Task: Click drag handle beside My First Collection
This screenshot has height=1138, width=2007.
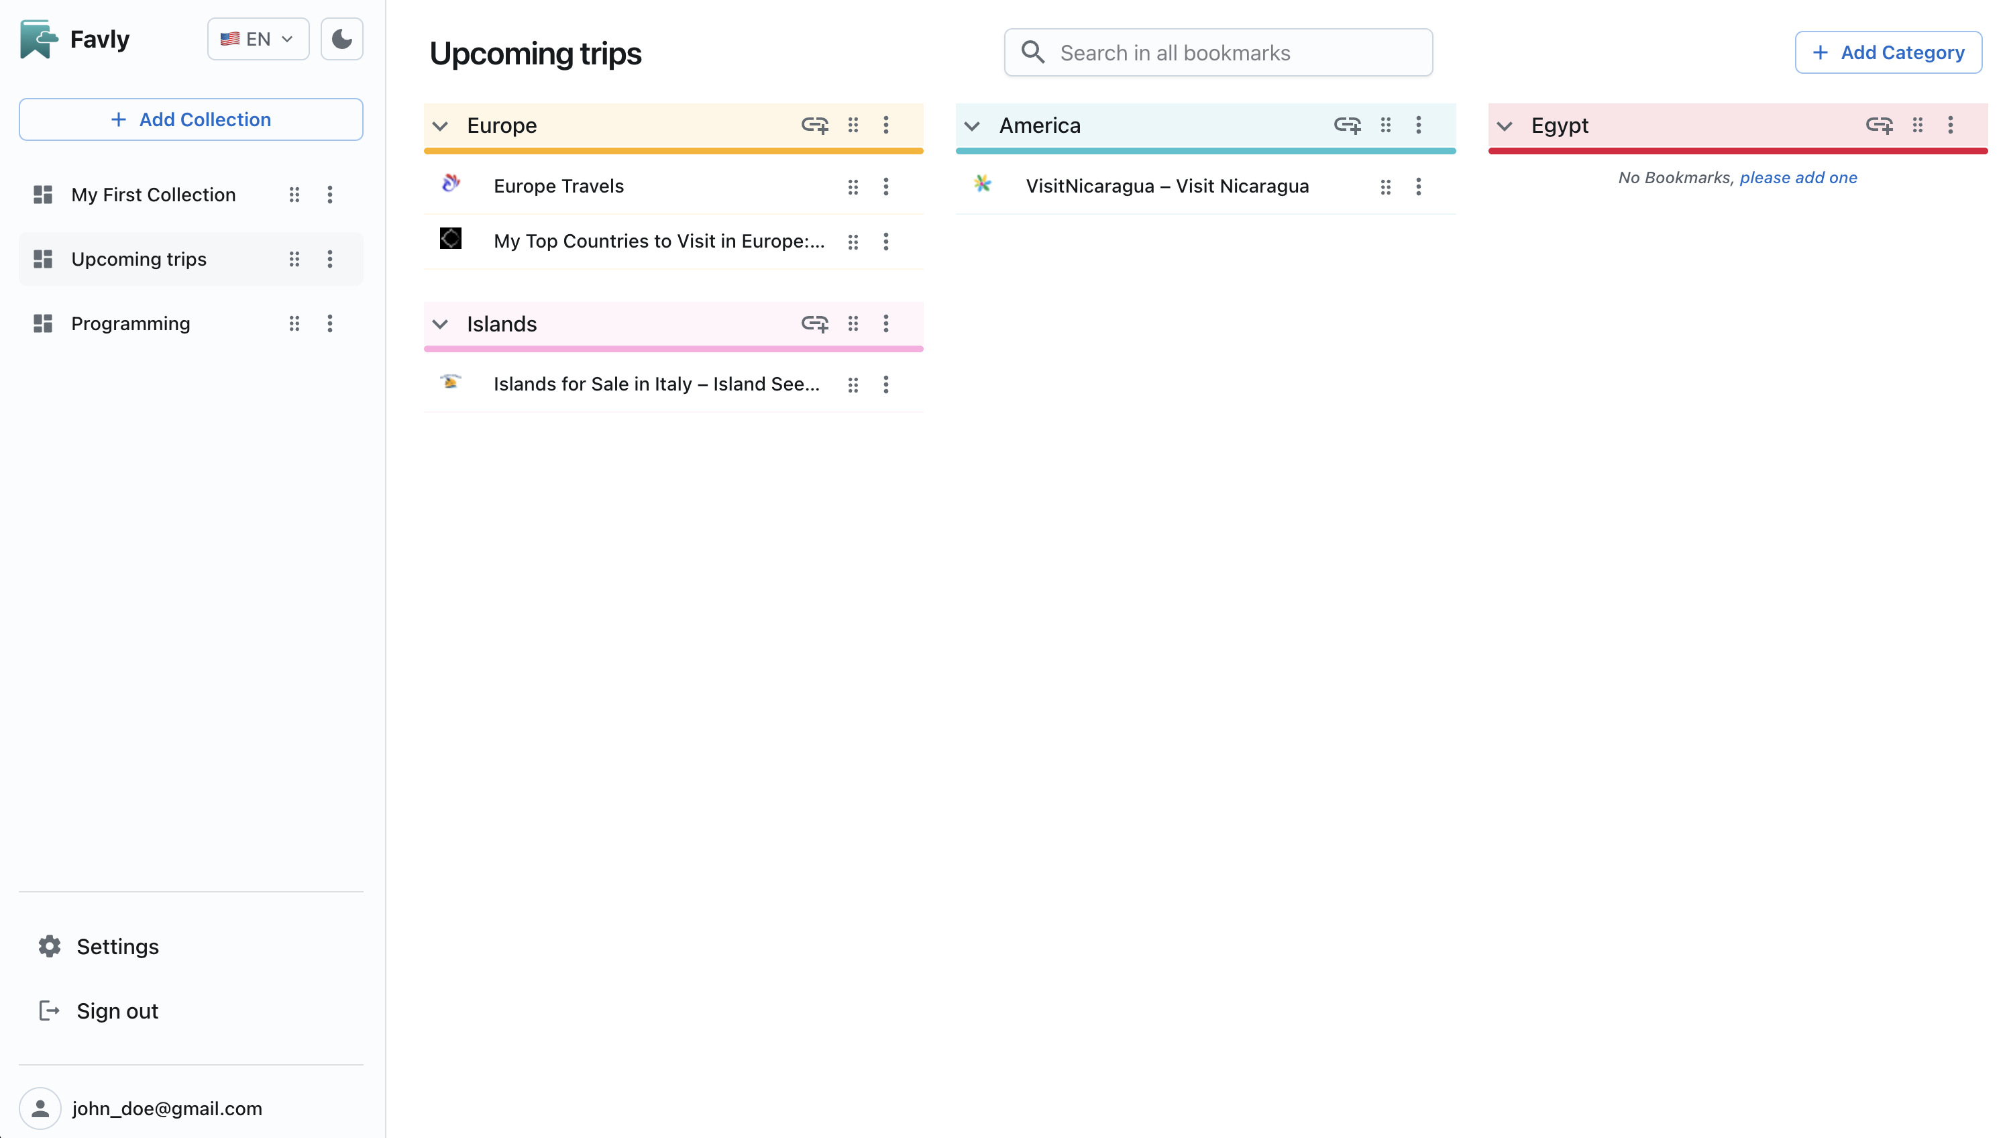Action: [x=294, y=195]
